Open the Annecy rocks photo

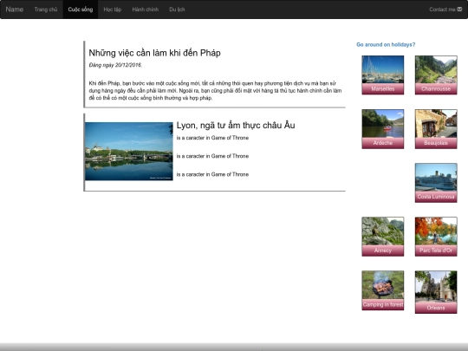click(383, 231)
